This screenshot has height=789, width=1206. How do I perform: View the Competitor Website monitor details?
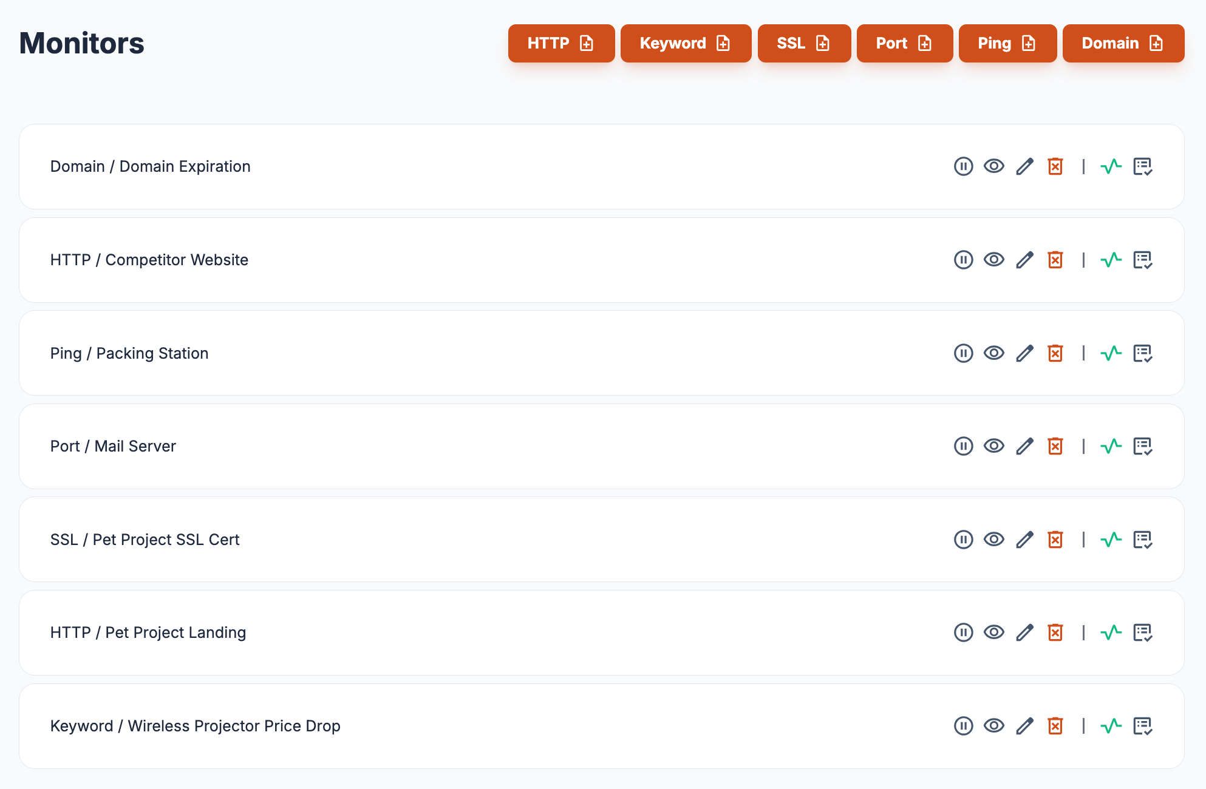pos(993,260)
